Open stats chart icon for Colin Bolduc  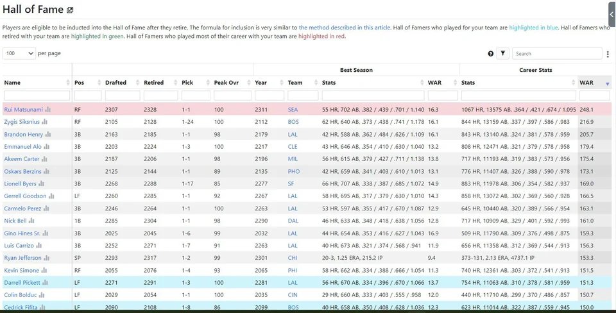point(42,295)
